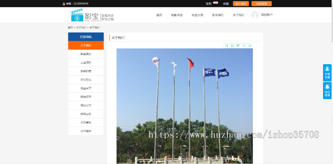Viewport: 333px width, 164px height.
Task: Select 新闻动态 in the sidebar menu
Action: (x=86, y=114)
